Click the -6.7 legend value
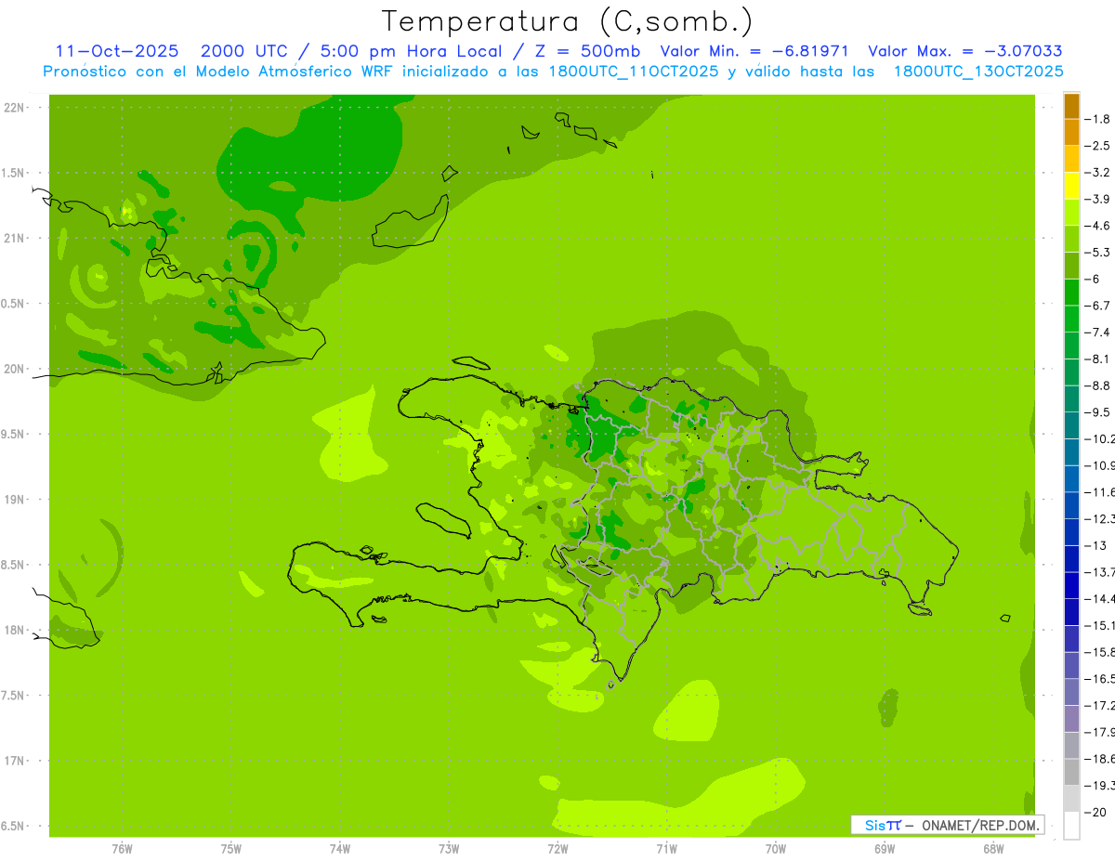Viewport: 1115px width, 861px height. tap(1100, 306)
